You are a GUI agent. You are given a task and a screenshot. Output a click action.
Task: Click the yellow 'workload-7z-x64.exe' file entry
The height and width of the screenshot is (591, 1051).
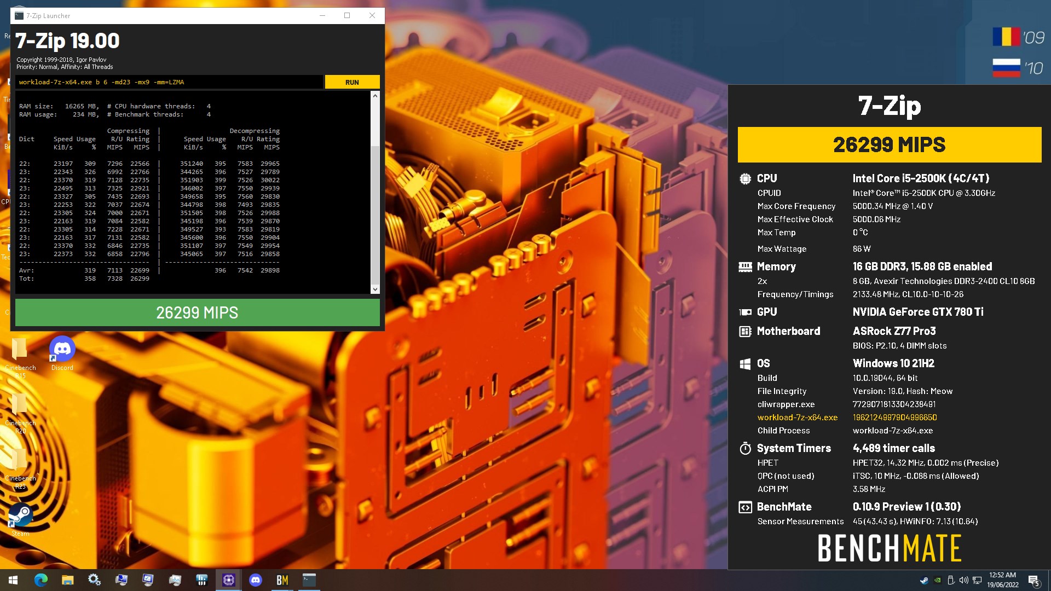pyautogui.click(x=798, y=418)
